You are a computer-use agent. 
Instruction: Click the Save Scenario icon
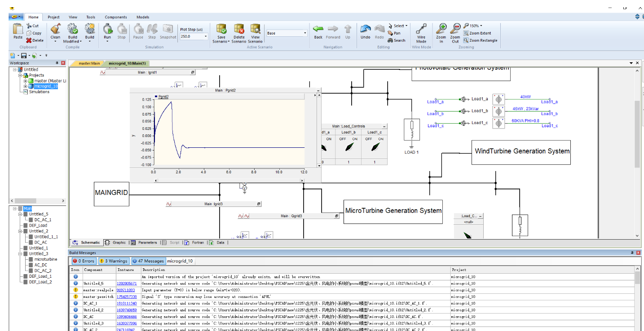(x=221, y=29)
